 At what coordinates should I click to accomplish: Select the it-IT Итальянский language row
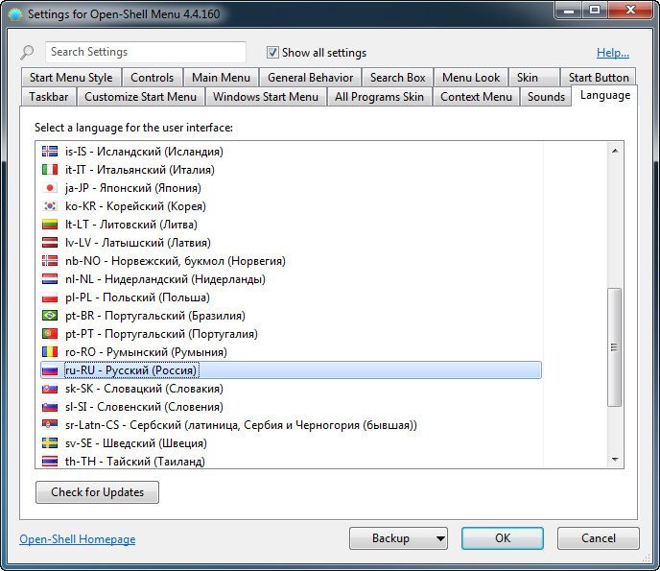[292, 170]
